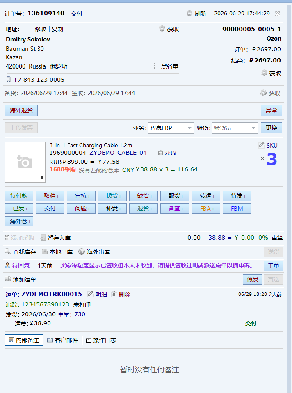
Task: Click the gear icon next to address 获取
Action: [x=162, y=29]
